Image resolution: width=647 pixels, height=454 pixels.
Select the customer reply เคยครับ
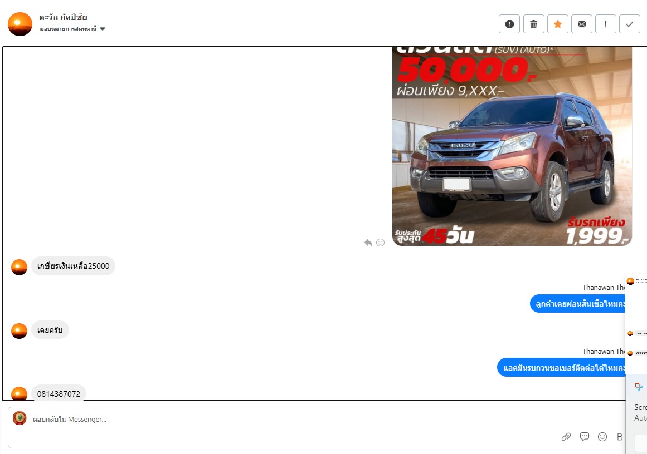(x=50, y=330)
